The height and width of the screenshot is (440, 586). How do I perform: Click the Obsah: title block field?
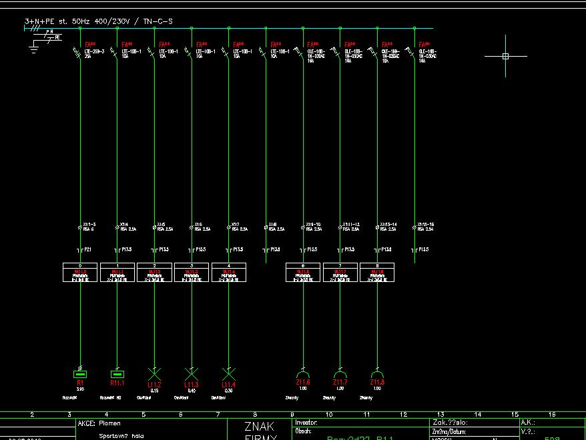tap(304, 431)
